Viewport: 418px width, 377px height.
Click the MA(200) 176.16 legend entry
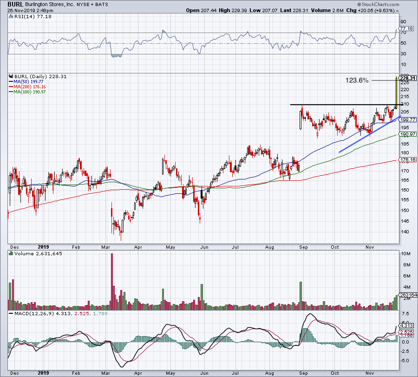pyautogui.click(x=27, y=87)
